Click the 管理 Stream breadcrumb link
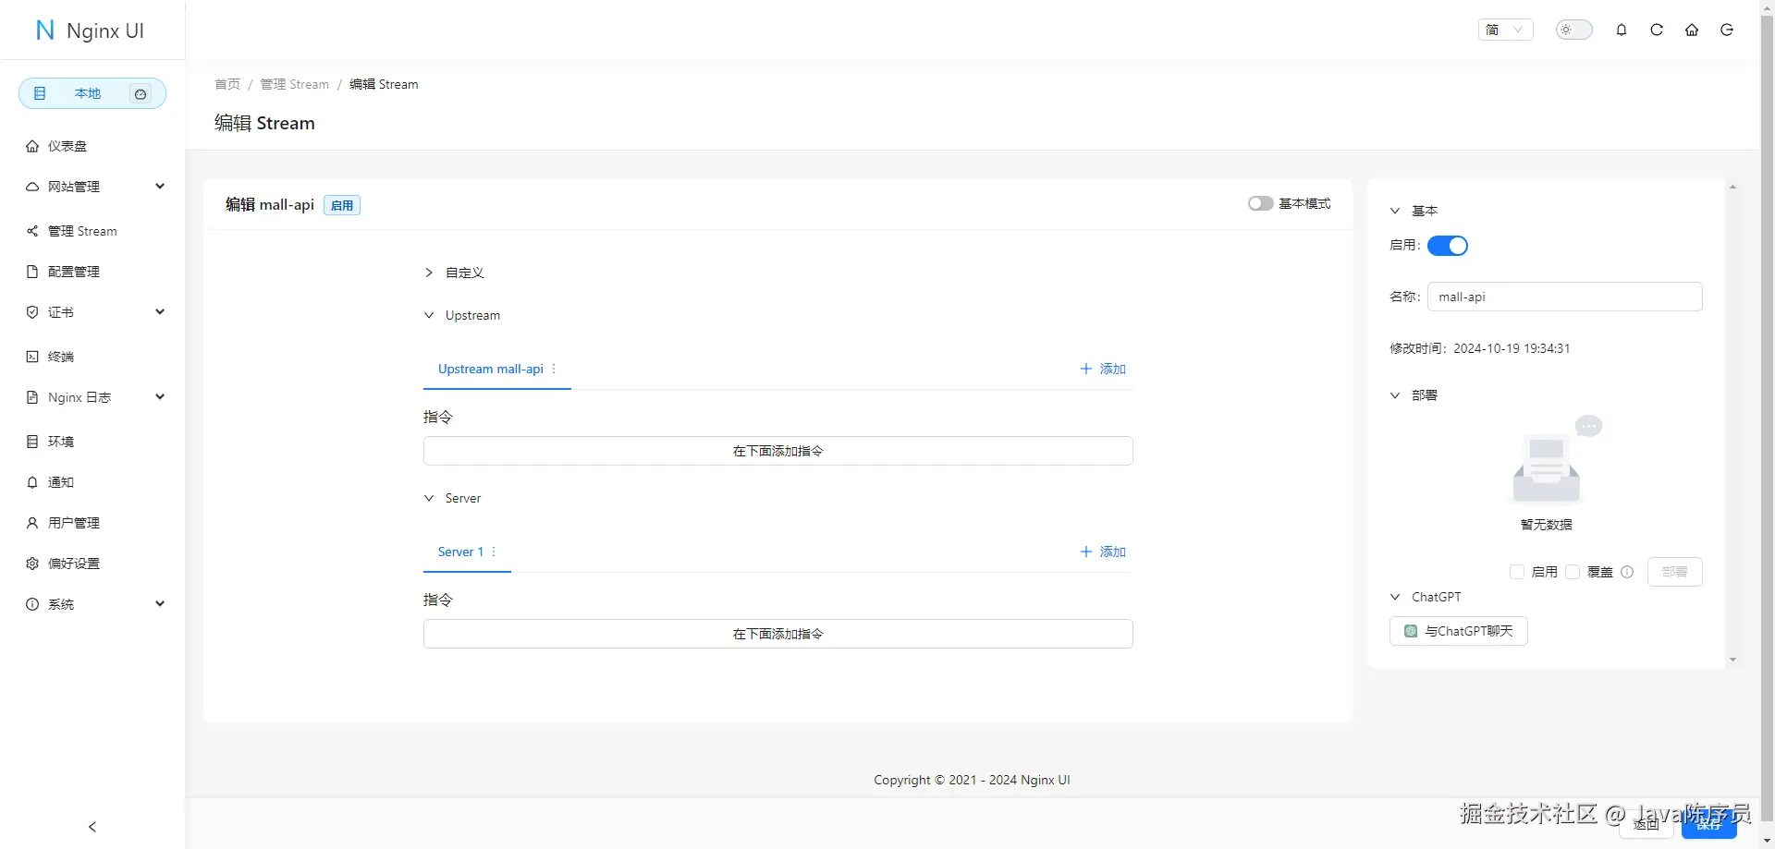 tap(295, 84)
